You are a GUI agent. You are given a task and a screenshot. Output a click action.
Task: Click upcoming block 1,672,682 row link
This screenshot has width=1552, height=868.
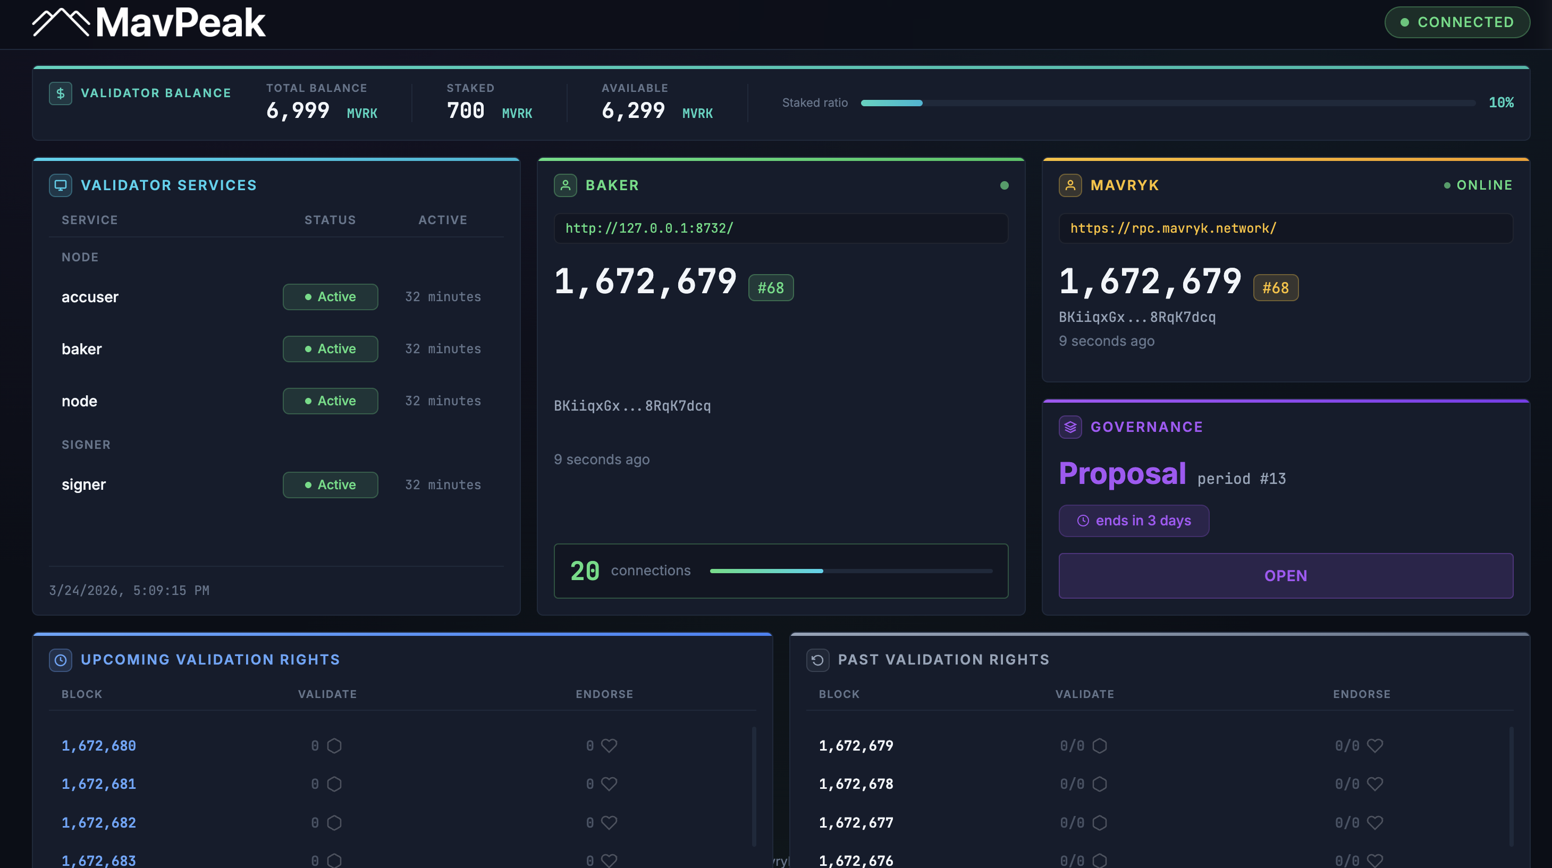pyautogui.click(x=99, y=822)
